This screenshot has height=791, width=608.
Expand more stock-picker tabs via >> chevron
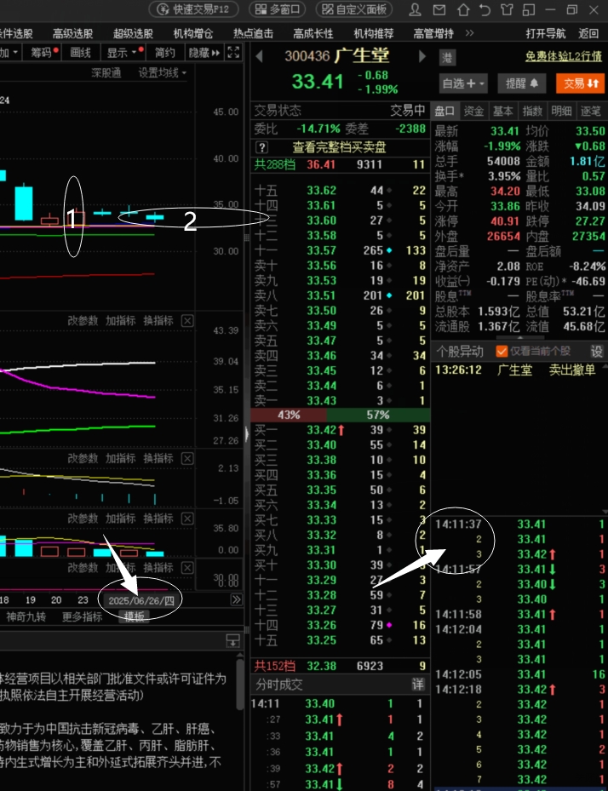click(x=470, y=33)
